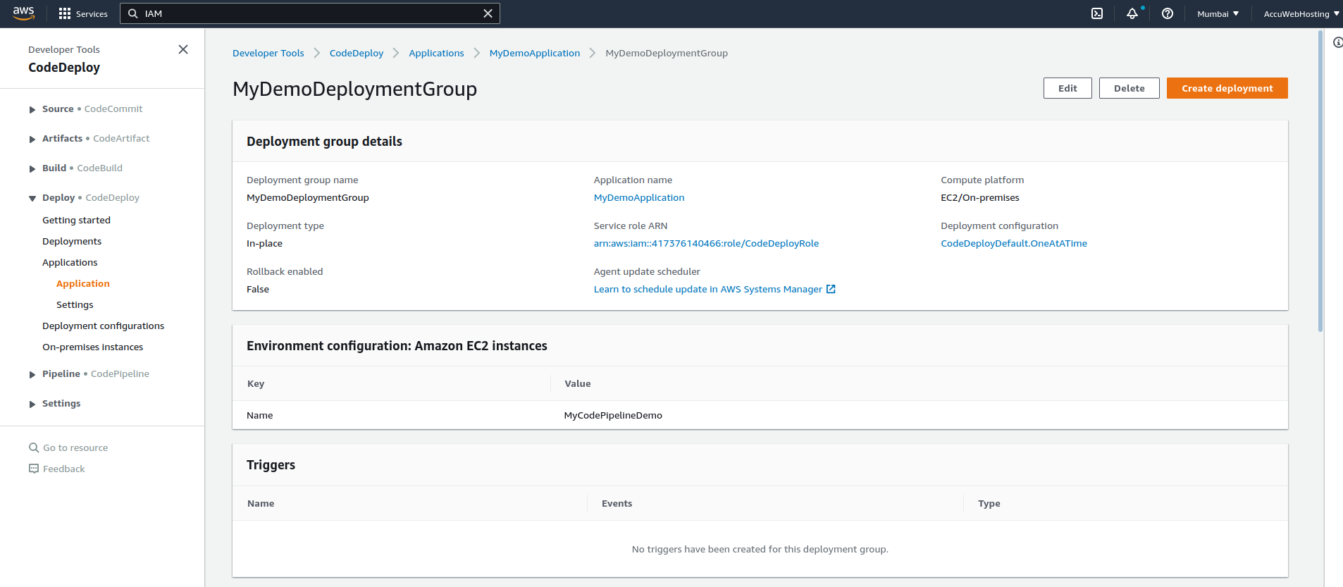Screen dimensions: 1343x587
Task: Expand the Artifacts CodeArtifact section
Action: tap(32, 139)
